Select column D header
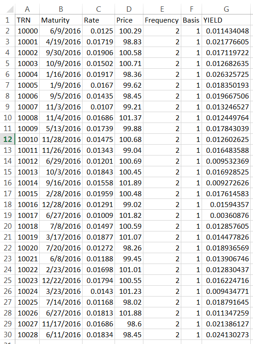253x344 pixels. (129, 9)
